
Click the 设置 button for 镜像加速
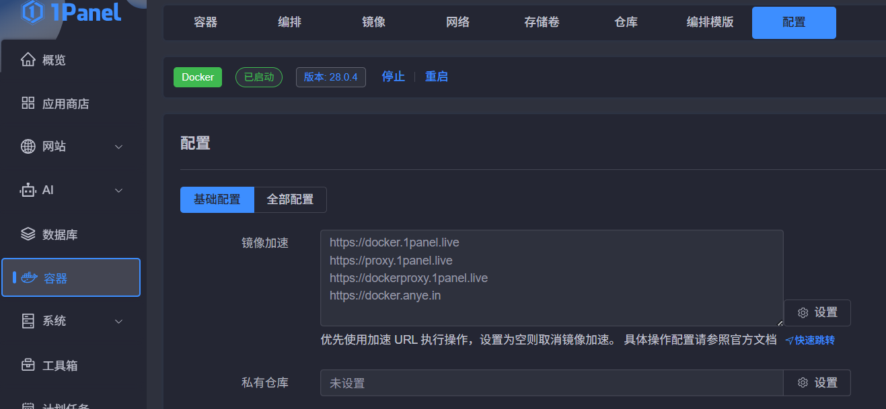[x=817, y=313]
